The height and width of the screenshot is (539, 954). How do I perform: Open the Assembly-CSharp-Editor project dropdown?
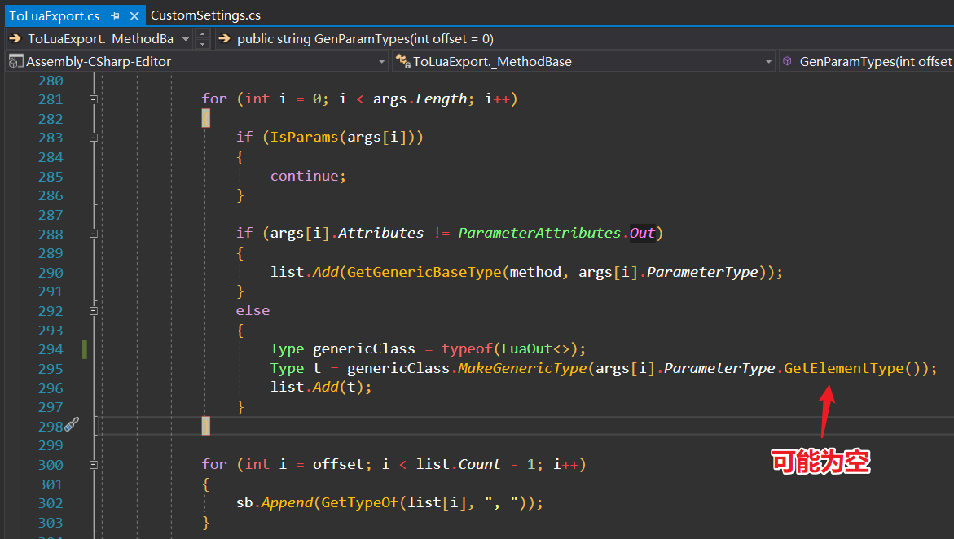click(x=381, y=61)
